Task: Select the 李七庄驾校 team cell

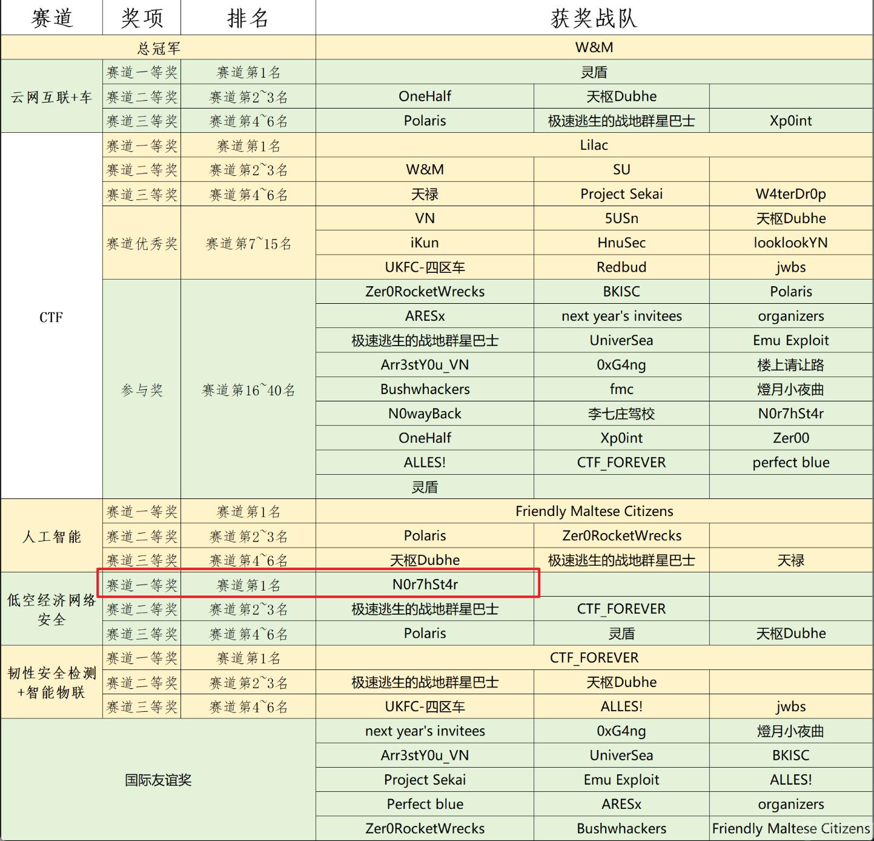Action: [x=621, y=414]
